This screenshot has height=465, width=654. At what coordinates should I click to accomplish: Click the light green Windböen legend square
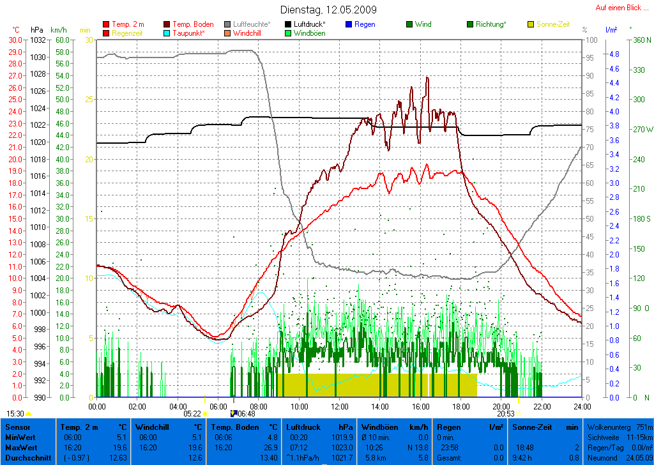click(288, 33)
